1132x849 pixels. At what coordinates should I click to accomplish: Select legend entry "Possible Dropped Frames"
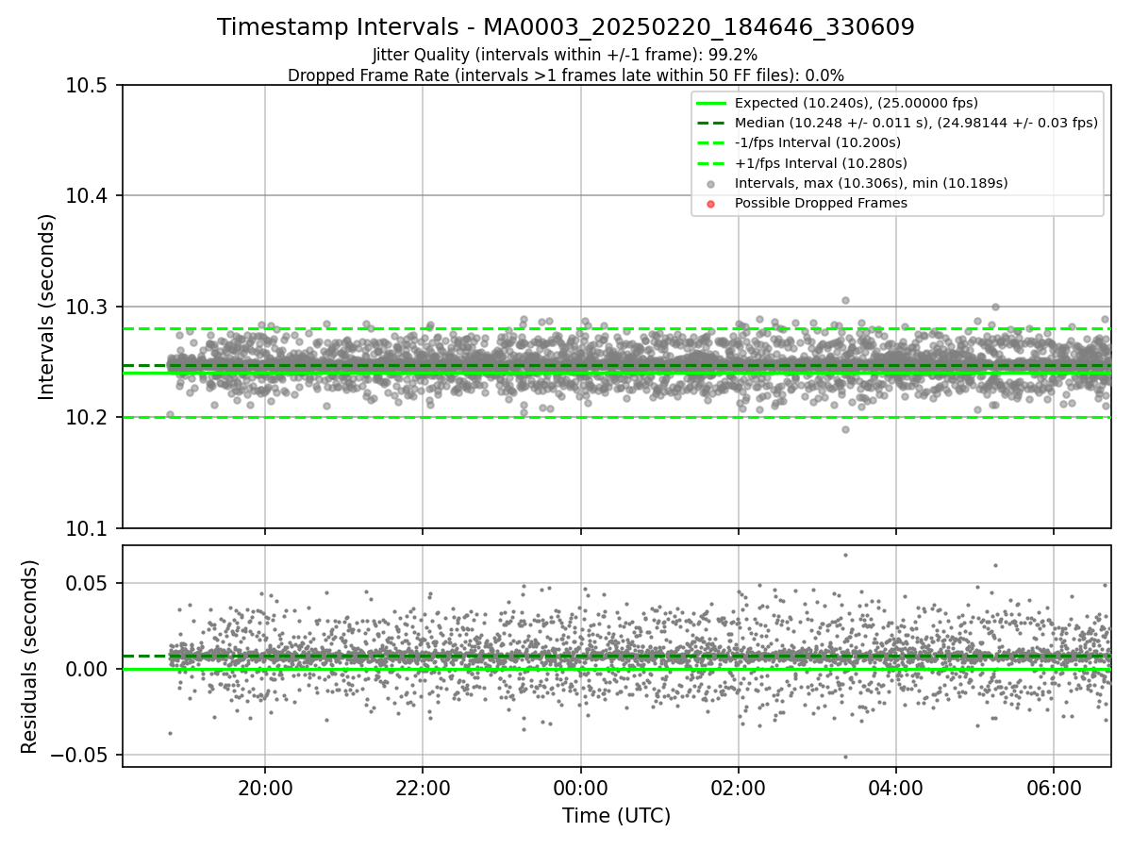pos(821,203)
